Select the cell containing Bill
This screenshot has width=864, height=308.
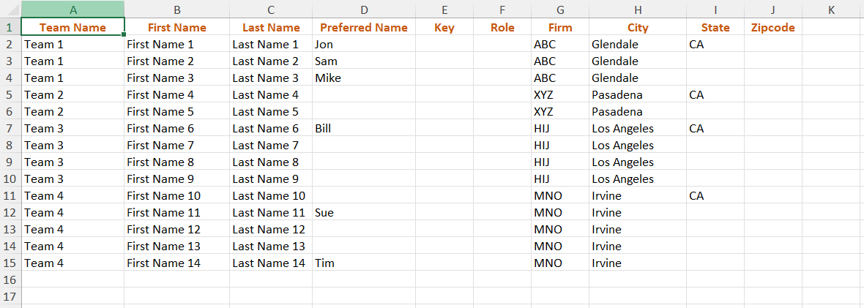(x=363, y=129)
